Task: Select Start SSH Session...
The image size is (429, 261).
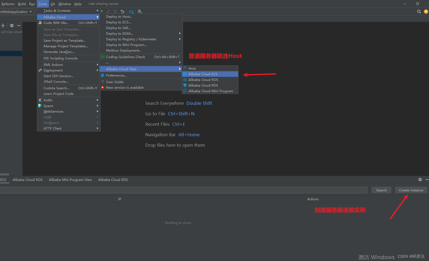Action: 69,76
